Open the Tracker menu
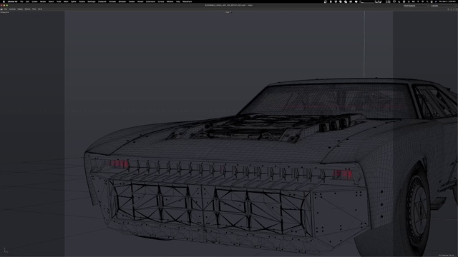The width and height of the screenshot is (458, 257). (x=132, y=1)
